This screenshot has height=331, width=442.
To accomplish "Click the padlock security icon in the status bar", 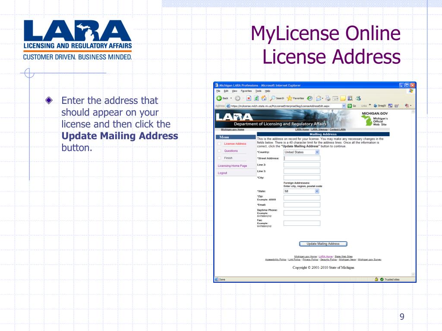I will click(376, 279).
